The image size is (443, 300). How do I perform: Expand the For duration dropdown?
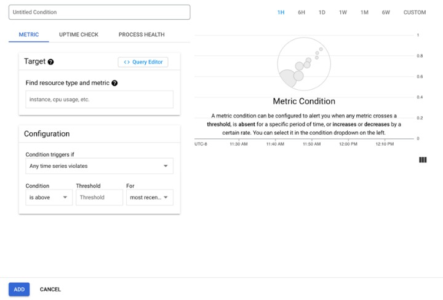[x=150, y=197]
